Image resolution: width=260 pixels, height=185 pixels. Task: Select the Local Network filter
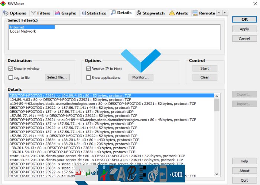pyautogui.click(x=23, y=31)
